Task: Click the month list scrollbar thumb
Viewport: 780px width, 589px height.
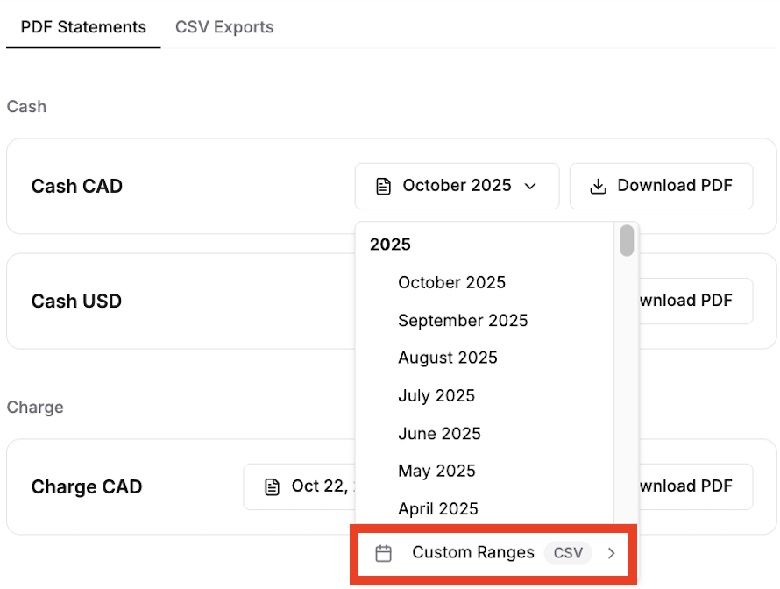Action: tap(627, 241)
